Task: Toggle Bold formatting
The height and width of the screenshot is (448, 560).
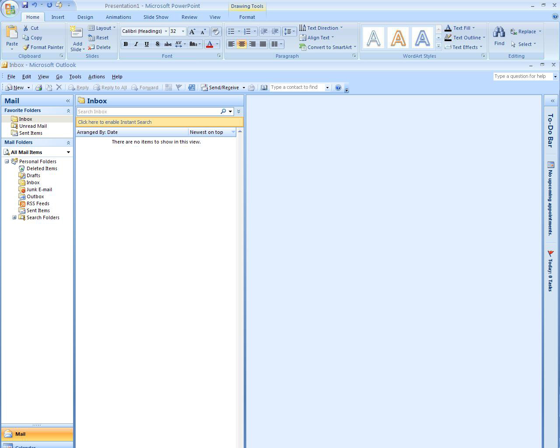Action: click(126, 44)
